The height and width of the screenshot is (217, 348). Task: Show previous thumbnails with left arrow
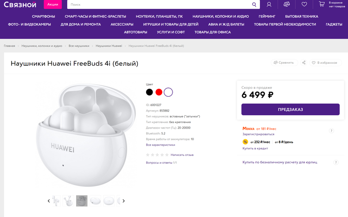49,201
